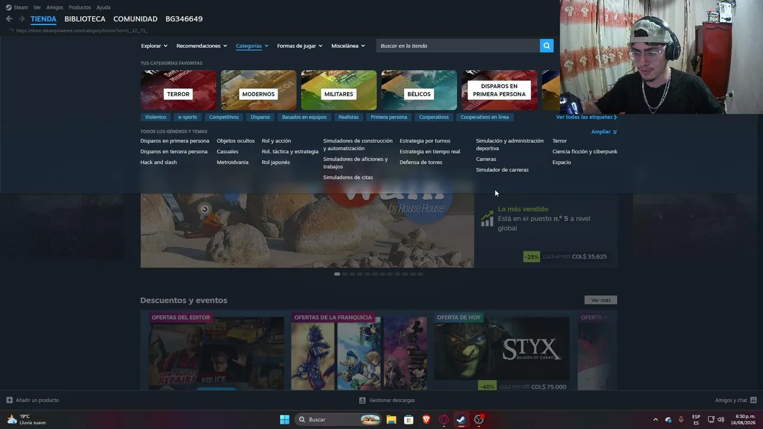Collapse the Categorías dropdown
The image size is (763, 429).
pos(252,46)
